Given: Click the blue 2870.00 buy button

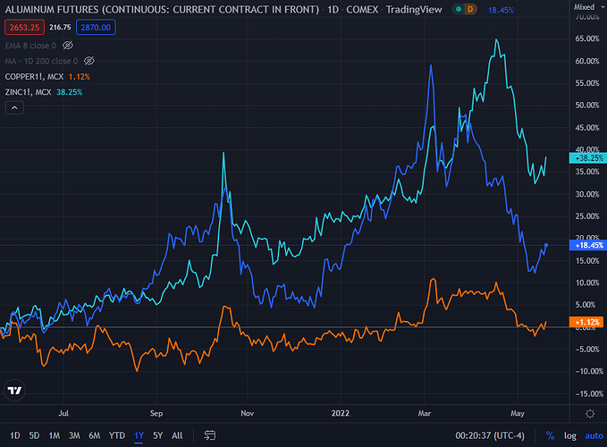Looking at the screenshot, I should point(96,27).
